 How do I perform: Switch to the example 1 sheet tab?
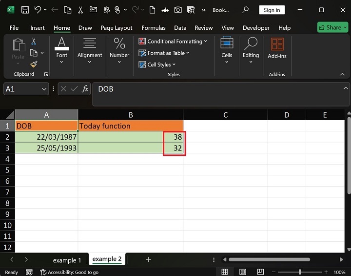[67, 260]
